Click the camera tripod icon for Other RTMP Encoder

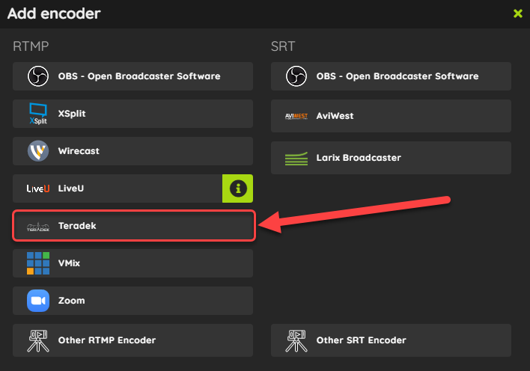[x=38, y=341]
